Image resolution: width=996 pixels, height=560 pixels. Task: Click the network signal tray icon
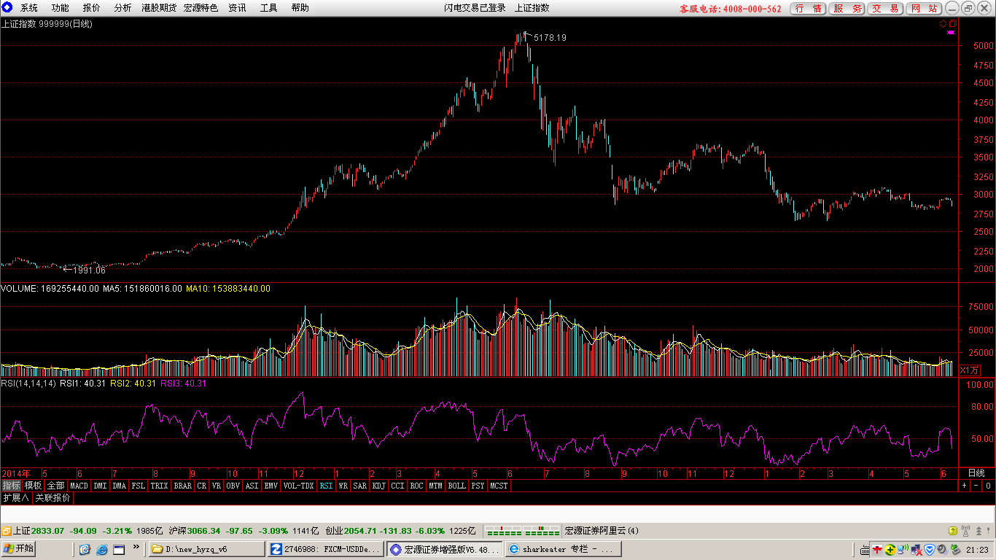903,550
